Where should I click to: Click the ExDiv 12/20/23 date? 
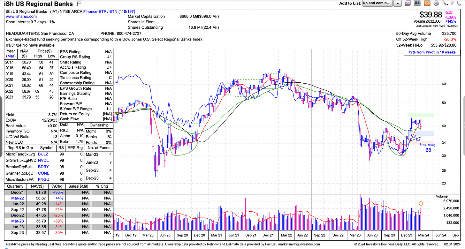tap(49, 120)
